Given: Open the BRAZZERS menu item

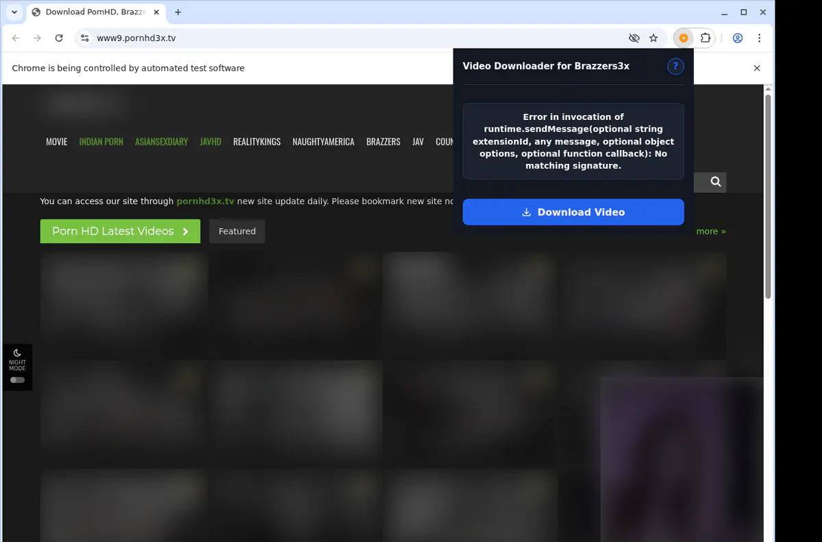Looking at the screenshot, I should pos(384,142).
